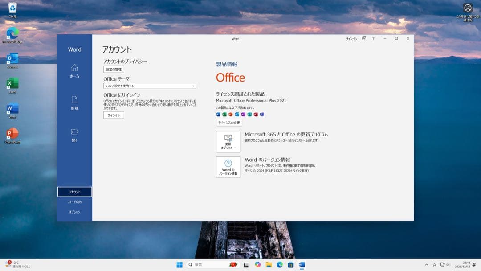Viewport: 481px width, 271px height.
Task: Show hidden icons in the system tray
Action: click(x=426, y=265)
